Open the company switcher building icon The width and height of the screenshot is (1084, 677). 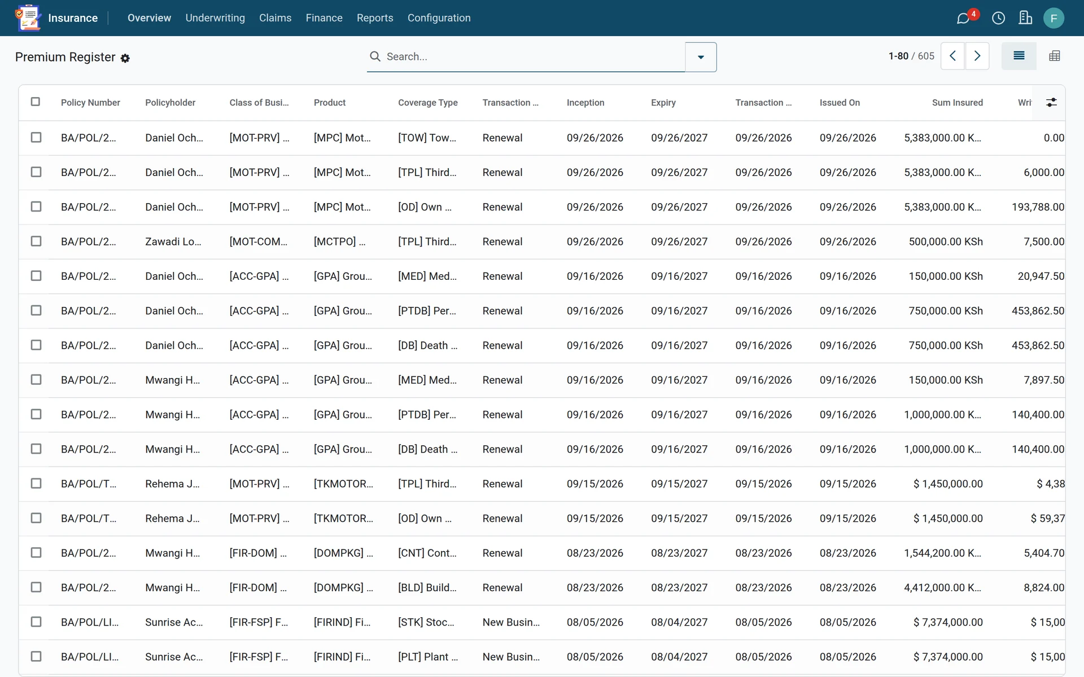(1025, 18)
